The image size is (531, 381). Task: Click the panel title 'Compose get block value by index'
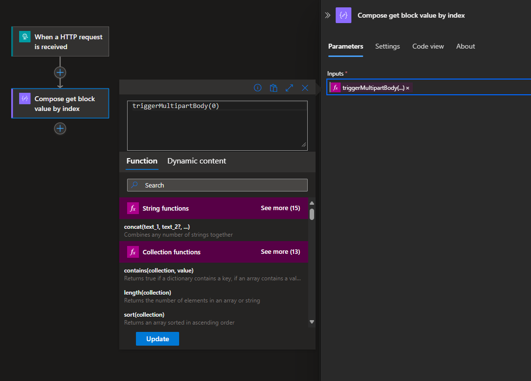(411, 15)
